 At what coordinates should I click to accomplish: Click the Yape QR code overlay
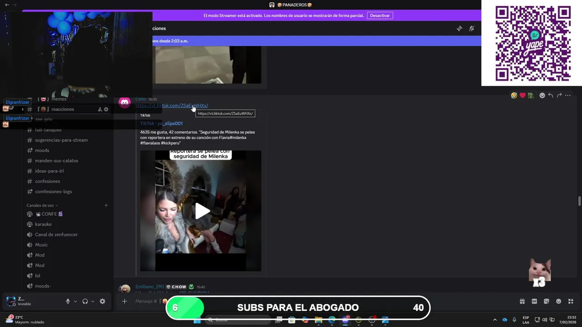532,43
